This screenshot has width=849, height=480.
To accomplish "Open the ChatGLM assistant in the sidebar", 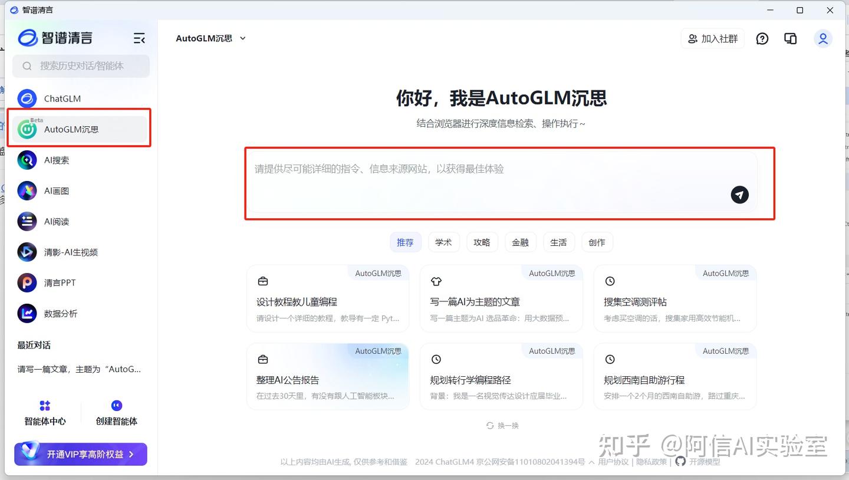I will point(62,98).
